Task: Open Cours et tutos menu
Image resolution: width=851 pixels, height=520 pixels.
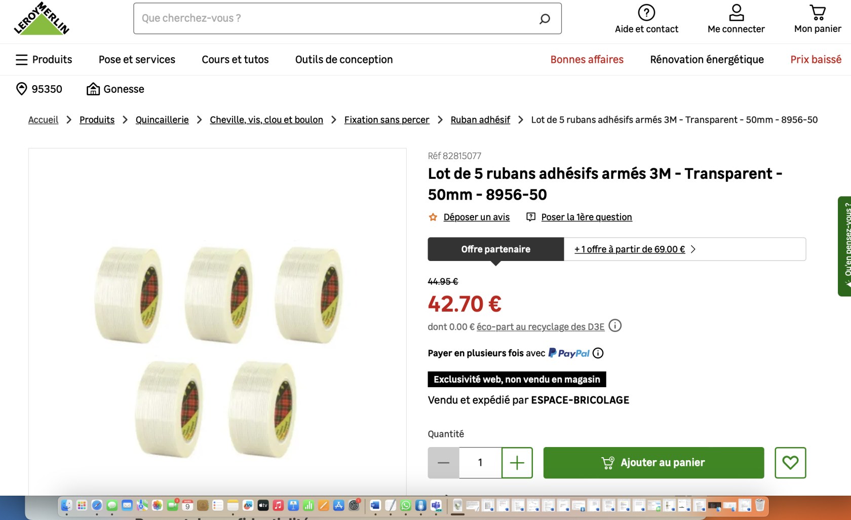Action: [x=235, y=59]
